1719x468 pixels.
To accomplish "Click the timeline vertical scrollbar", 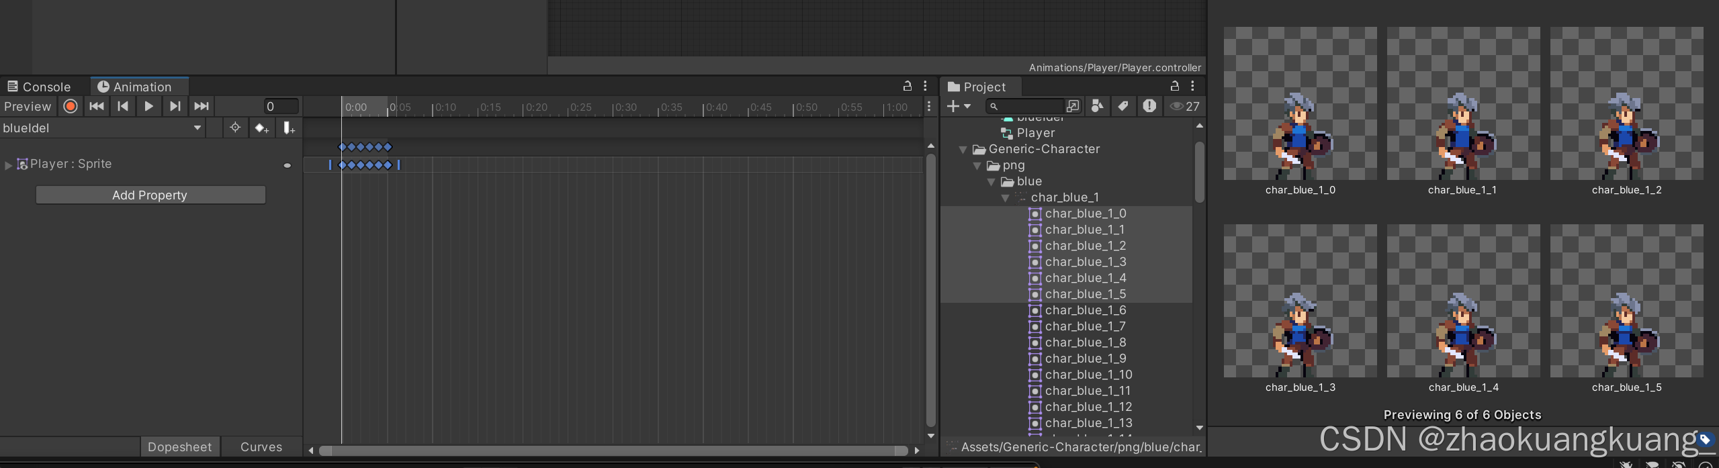I will [930, 290].
